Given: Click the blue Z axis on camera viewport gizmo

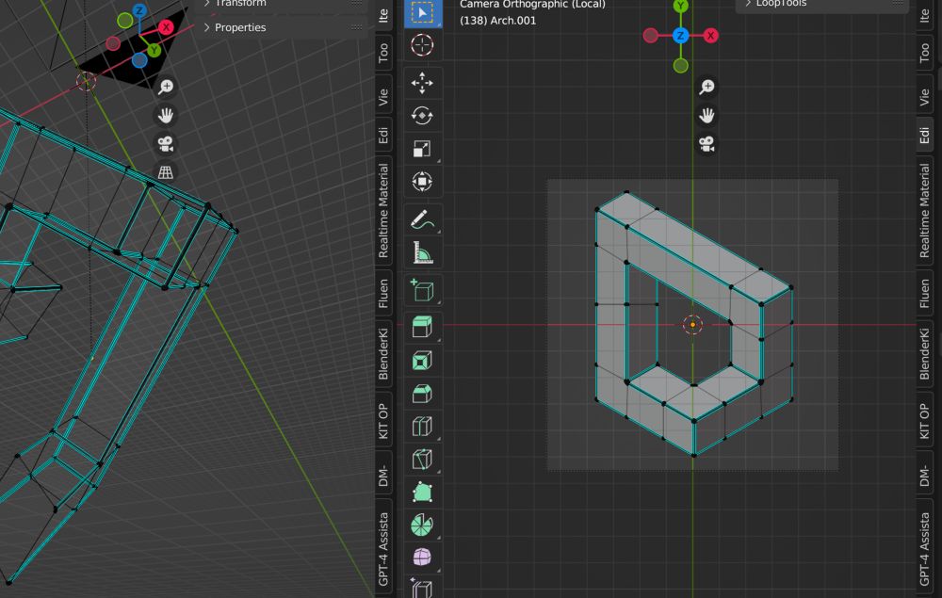Looking at the screenshot, I should coord(681,36).
